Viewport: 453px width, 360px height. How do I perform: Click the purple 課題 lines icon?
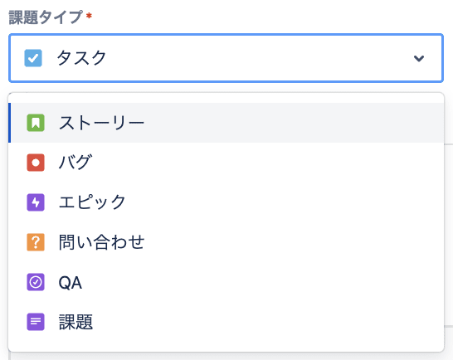tap(36, 322)
